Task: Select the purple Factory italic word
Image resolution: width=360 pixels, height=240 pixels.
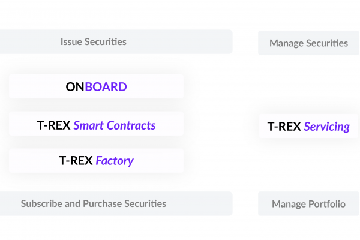Action: tap(115, 161)
